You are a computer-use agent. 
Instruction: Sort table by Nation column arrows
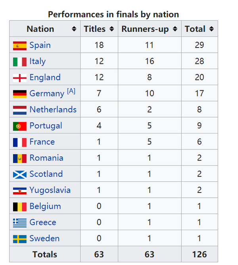(x=74, y=29)
